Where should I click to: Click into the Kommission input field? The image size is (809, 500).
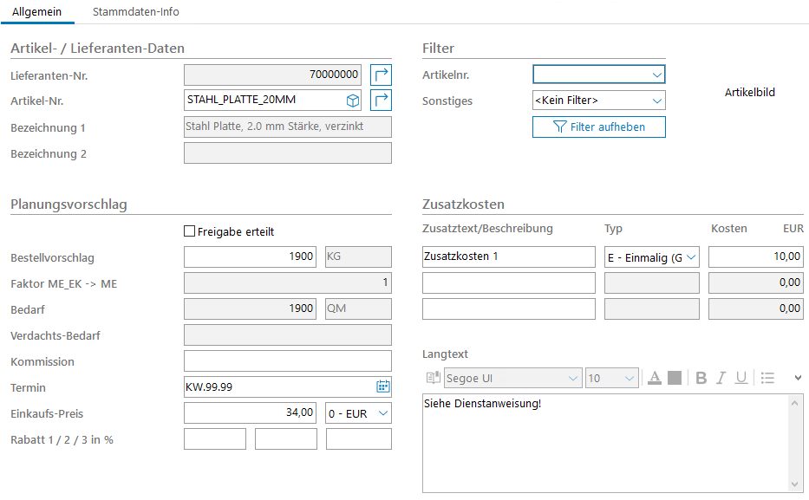coord(288,361)
